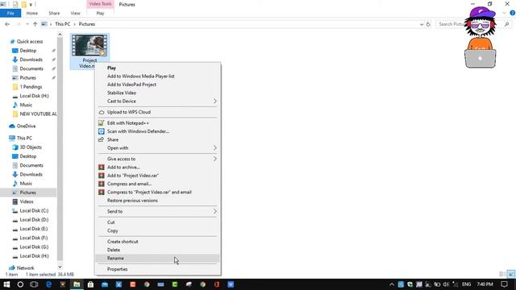
Task: Show hidden system tray icons
Action: (392, 284)
